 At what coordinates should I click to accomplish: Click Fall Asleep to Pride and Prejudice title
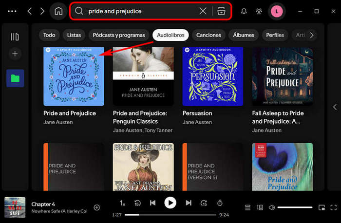point(278,117)
